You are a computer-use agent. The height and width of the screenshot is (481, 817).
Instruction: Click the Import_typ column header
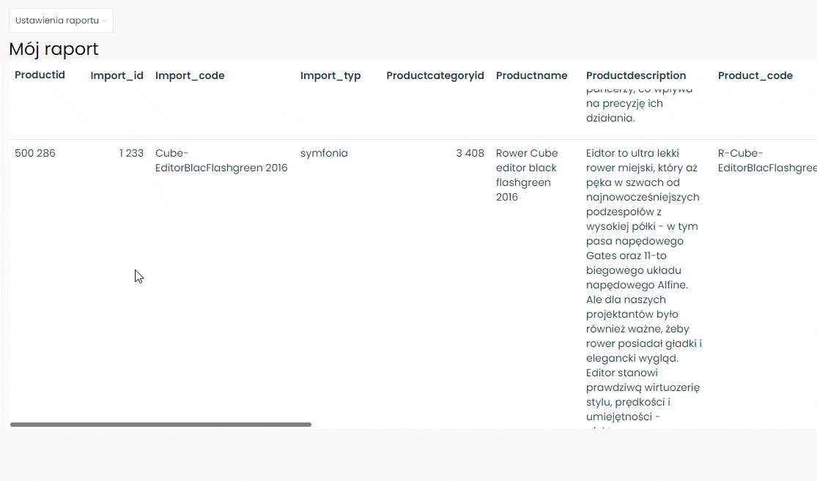(x=330, y=75)
